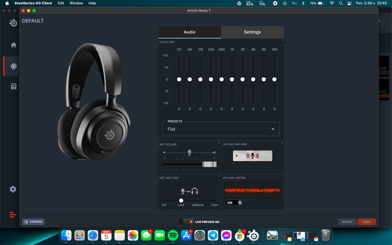Open Finder from the dock

click(x=66, y=236)
